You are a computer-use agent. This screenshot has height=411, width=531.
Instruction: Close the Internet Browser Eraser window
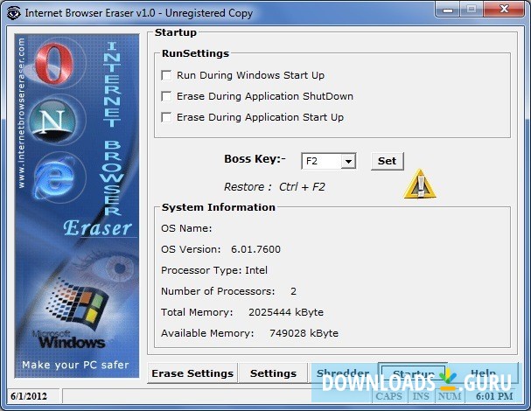[x=504, y=9]
